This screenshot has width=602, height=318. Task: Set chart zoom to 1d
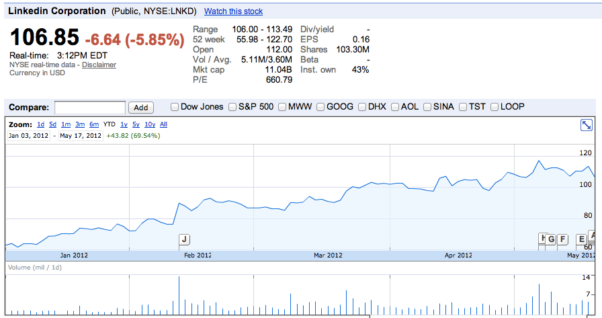tap(40, 124)
